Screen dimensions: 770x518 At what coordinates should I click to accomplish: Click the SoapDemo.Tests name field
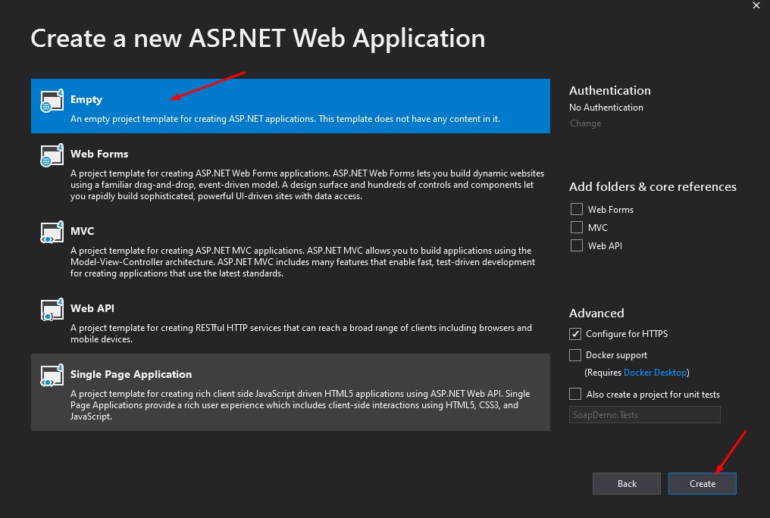(644, 414)
